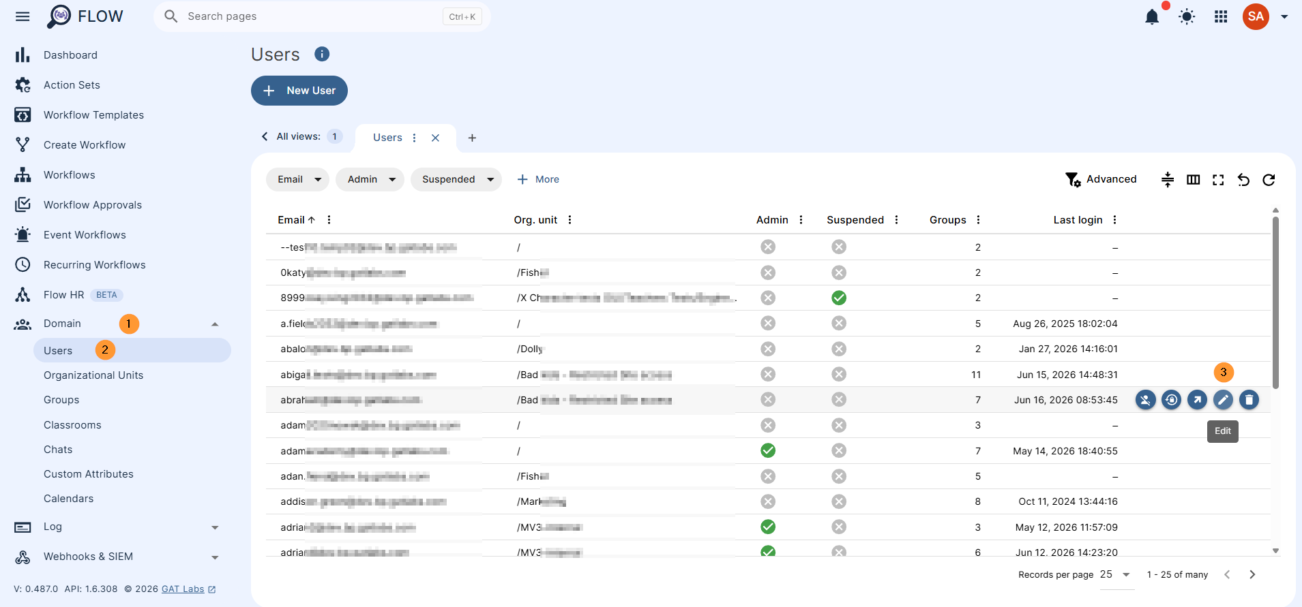Open Suspended column options menu

(896, 219)
